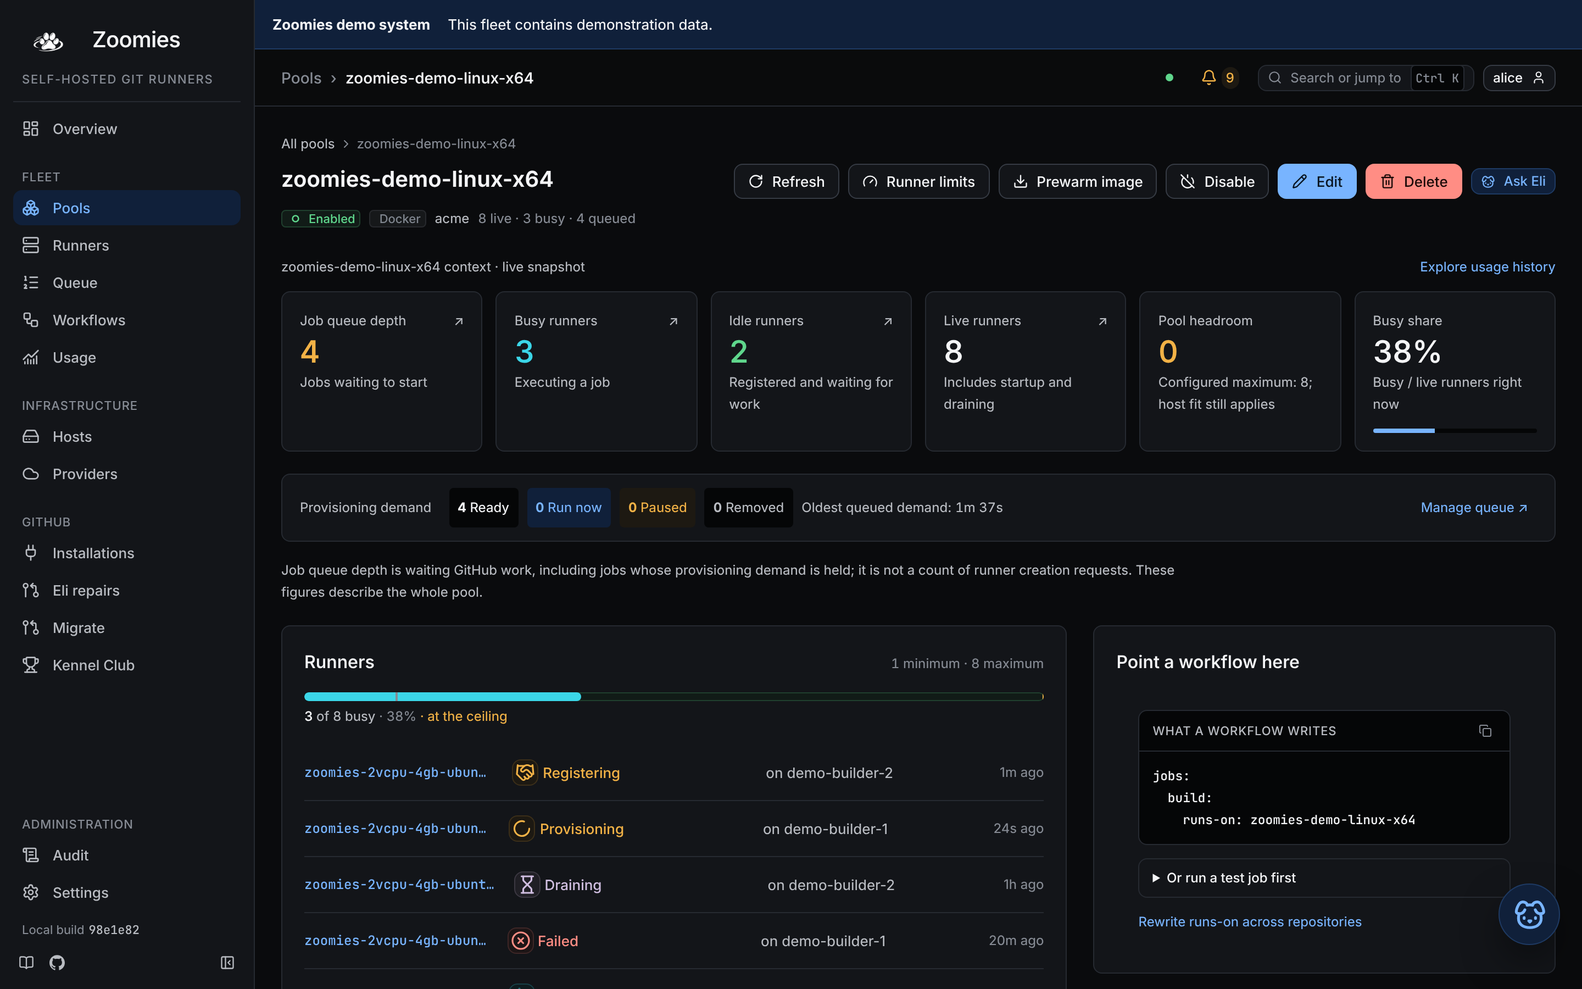Click the Draining hourglass status icon
The image size is (1582, 989).
(527, 885)
